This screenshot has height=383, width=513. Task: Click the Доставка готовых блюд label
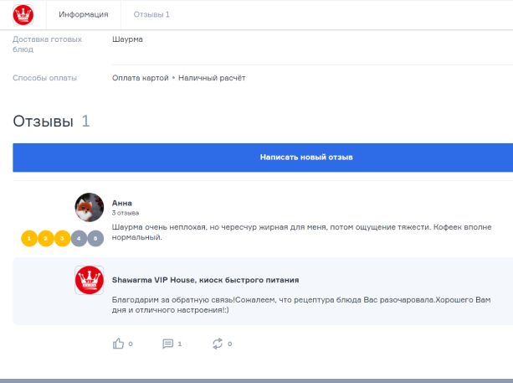47,44
